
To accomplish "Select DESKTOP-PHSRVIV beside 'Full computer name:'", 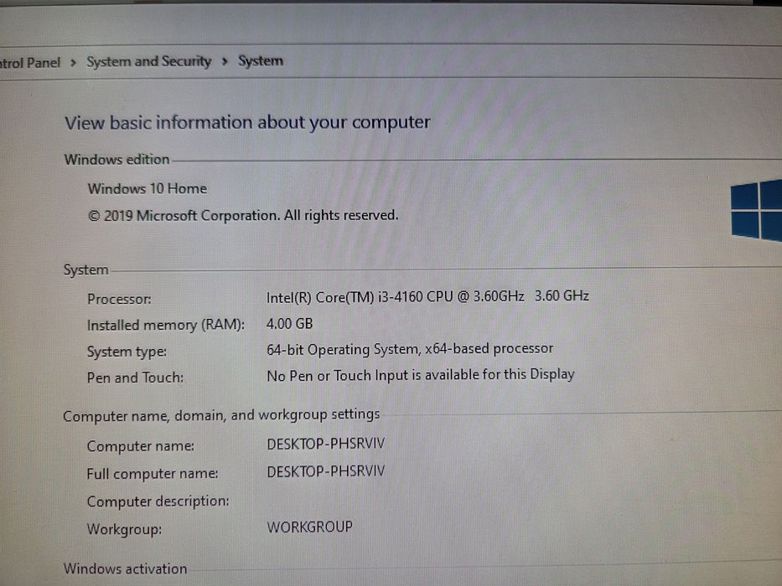I will click(x=326, y=471).
